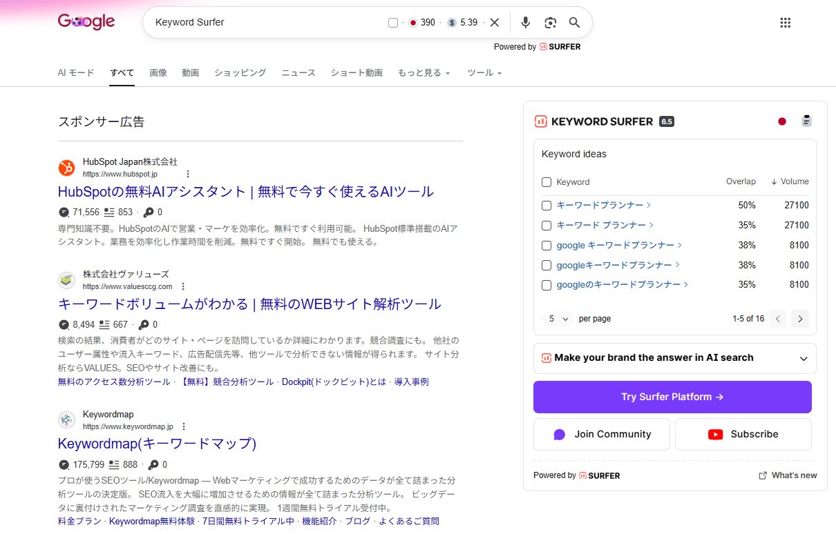Expand Make your brand the answer section
Screen dimensions: 836x534
click(x=674, y=358)
